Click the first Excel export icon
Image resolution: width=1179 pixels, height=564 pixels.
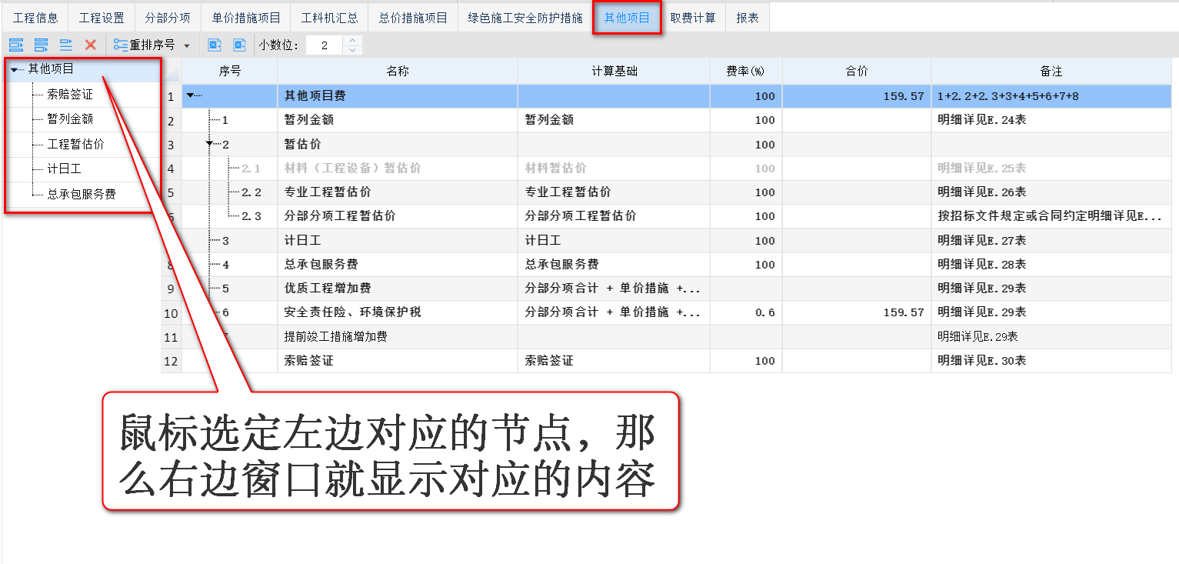213,45
